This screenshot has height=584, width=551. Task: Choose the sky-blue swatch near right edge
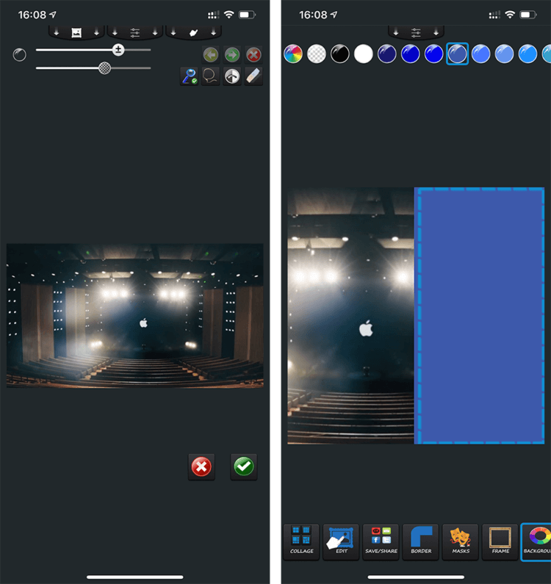coord(528,54)
